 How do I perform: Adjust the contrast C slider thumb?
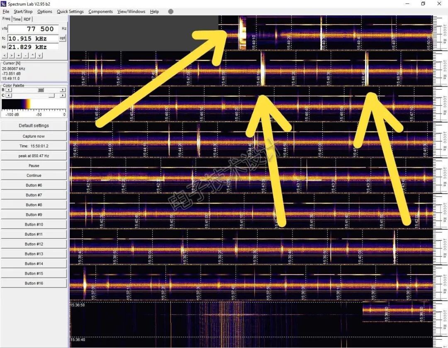click(52, 95)
